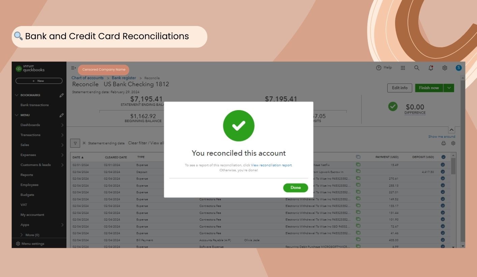This screenshot has height=277, width=477.
Task: Expand the Dashboards submenu arrow
Action: (x=62, y=125)
